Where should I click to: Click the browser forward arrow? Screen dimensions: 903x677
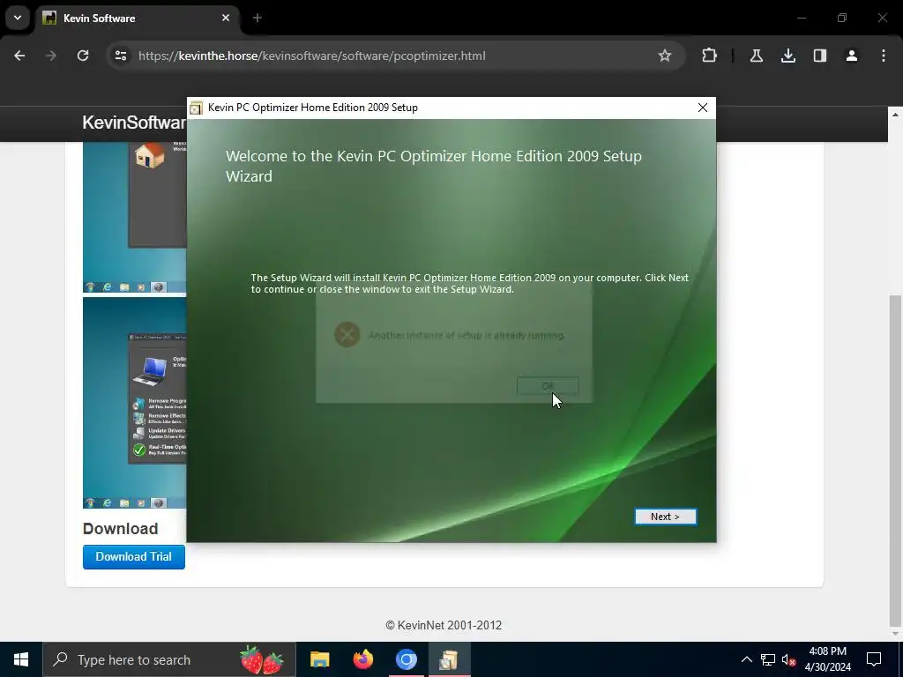coord(51,56)
